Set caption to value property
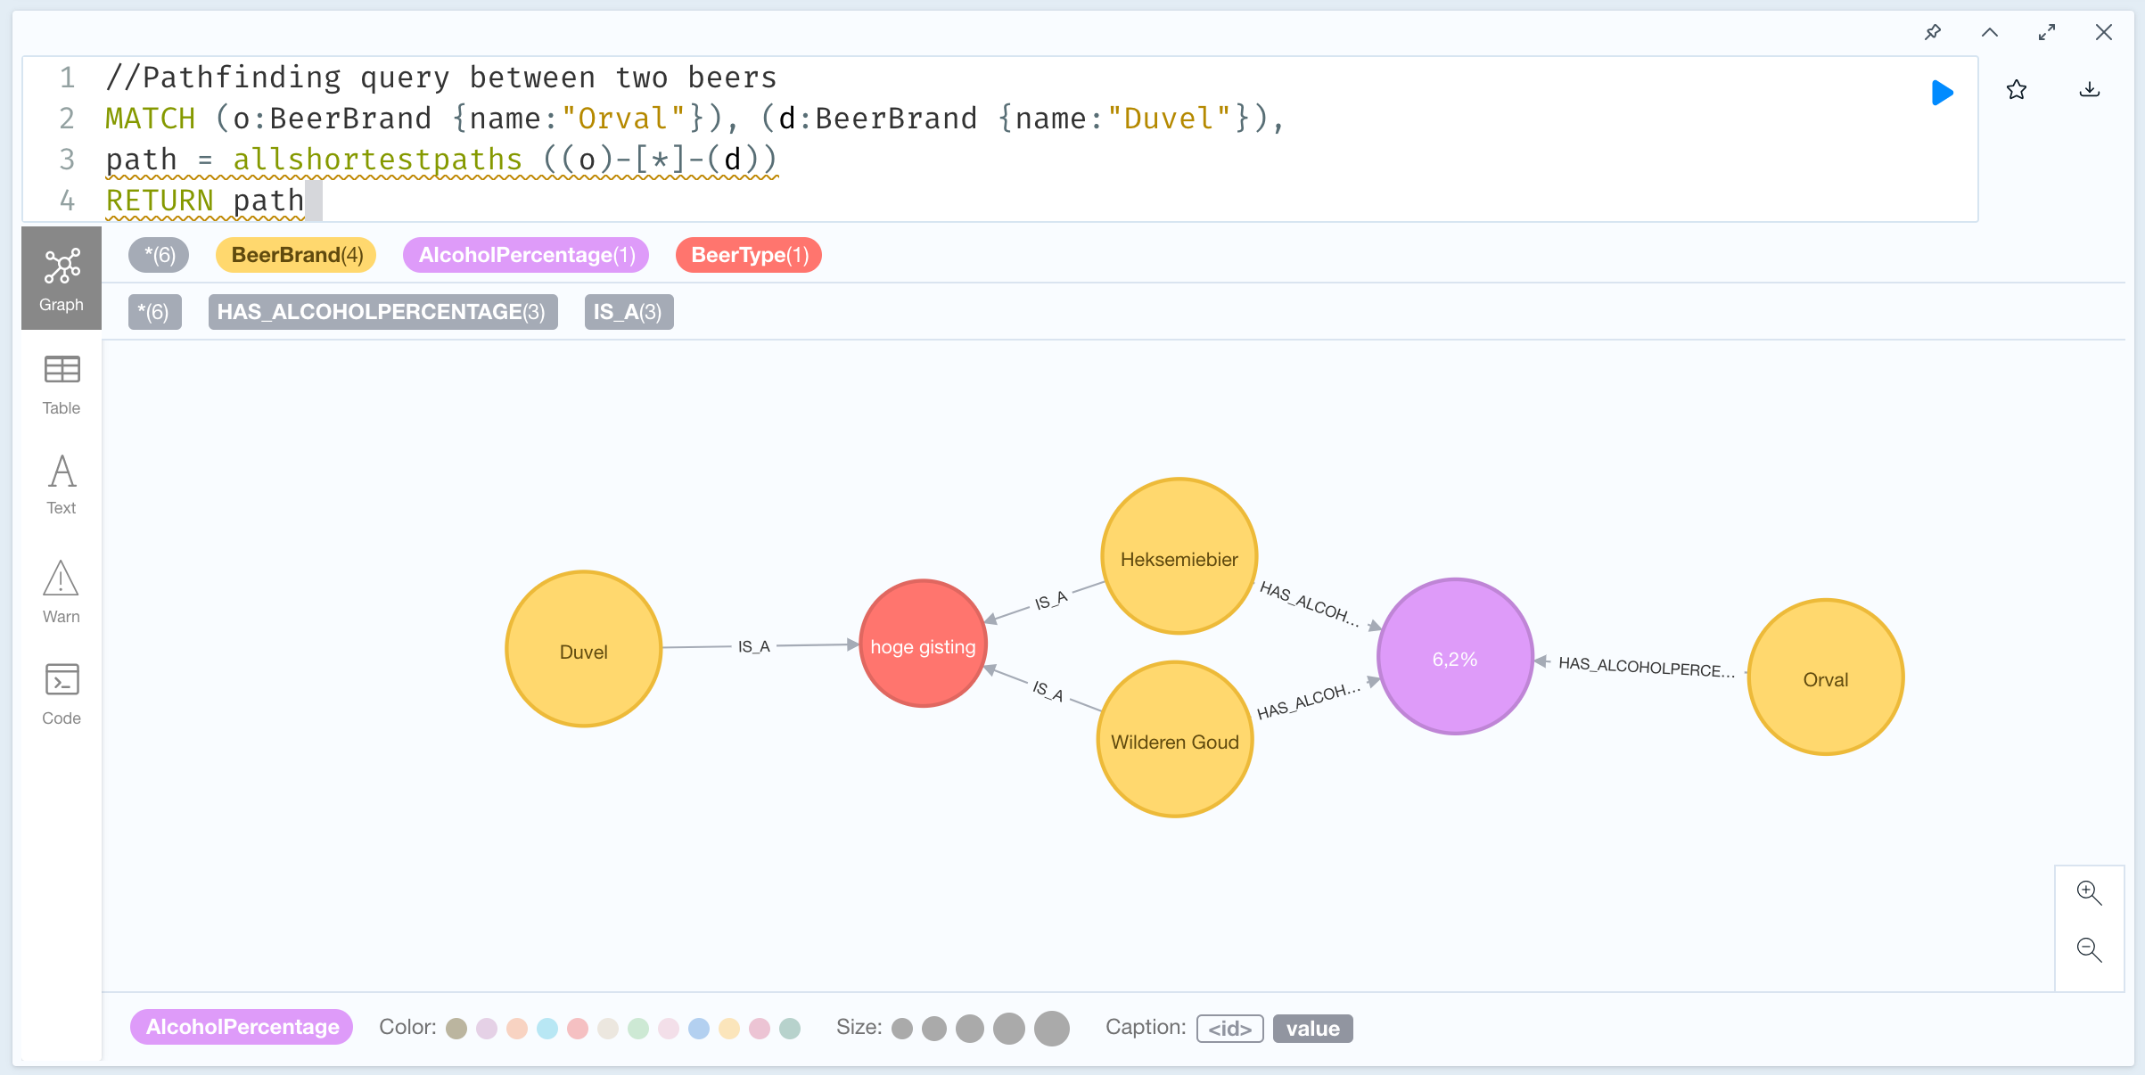Screen dimensions: 2145x1075 click(1313, 1029)
